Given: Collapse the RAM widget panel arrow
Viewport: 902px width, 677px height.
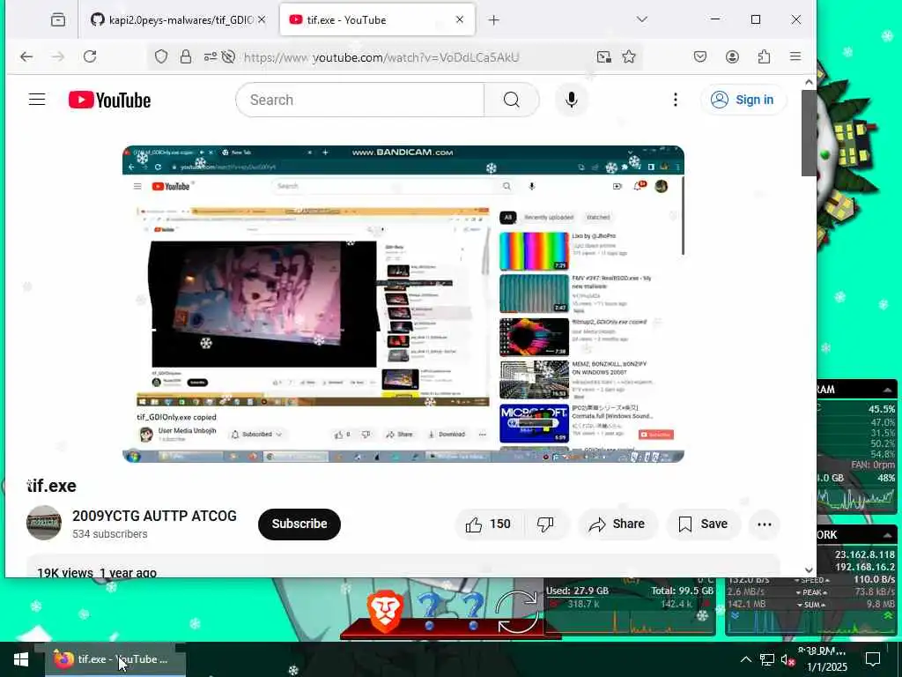Looking at the screenshot, I should coord(888,390).
